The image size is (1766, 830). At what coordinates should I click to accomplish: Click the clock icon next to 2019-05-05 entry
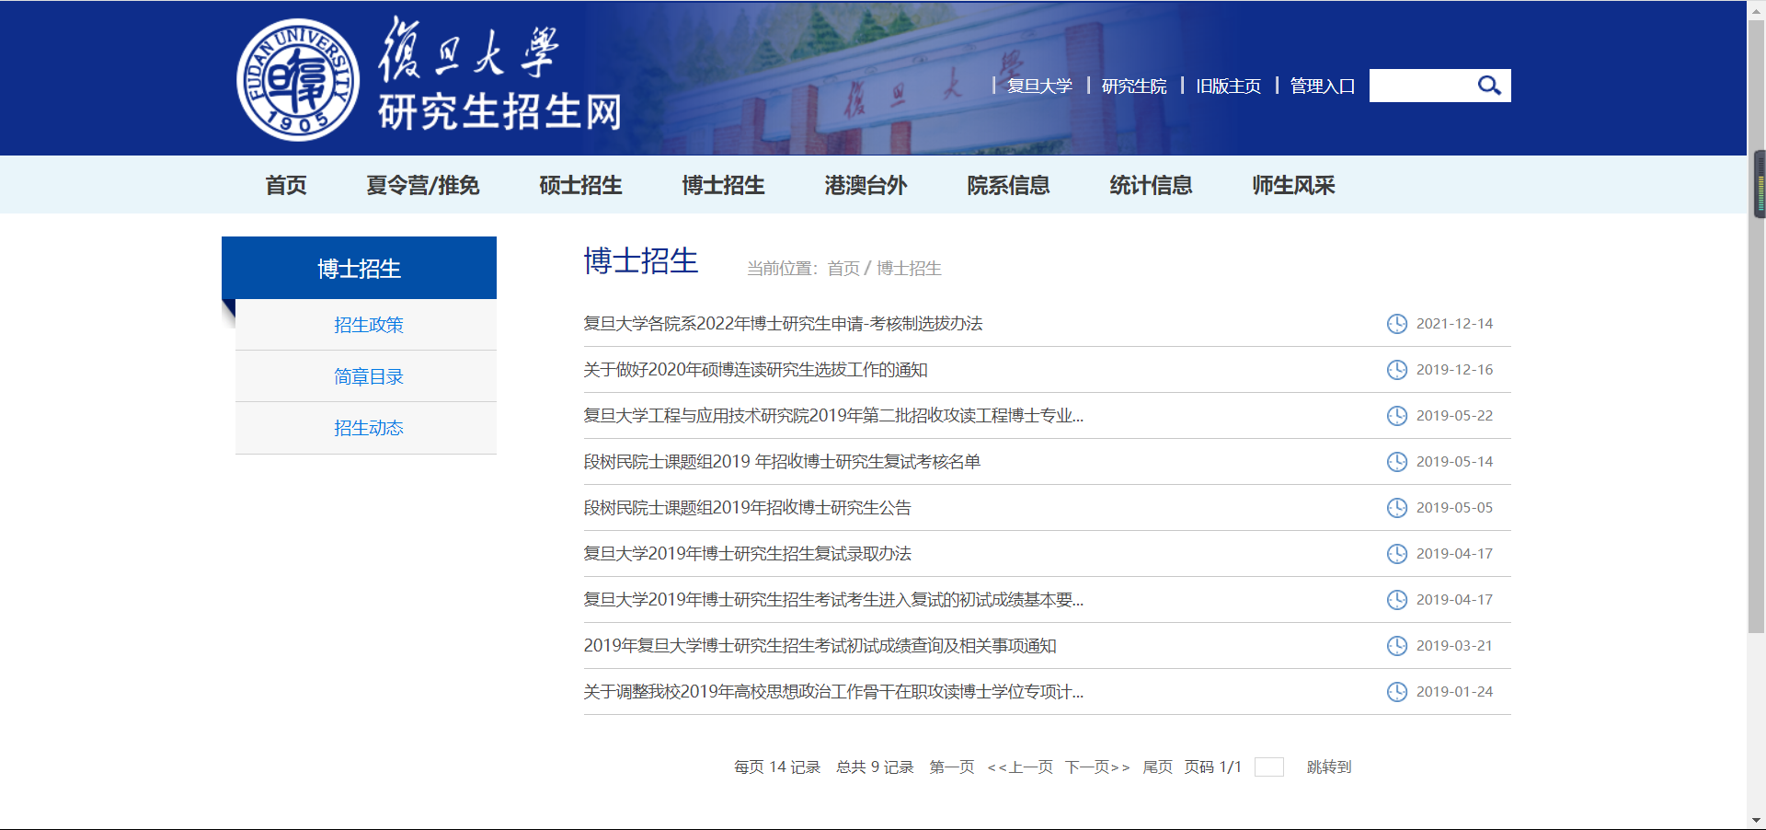[1396, 507]
